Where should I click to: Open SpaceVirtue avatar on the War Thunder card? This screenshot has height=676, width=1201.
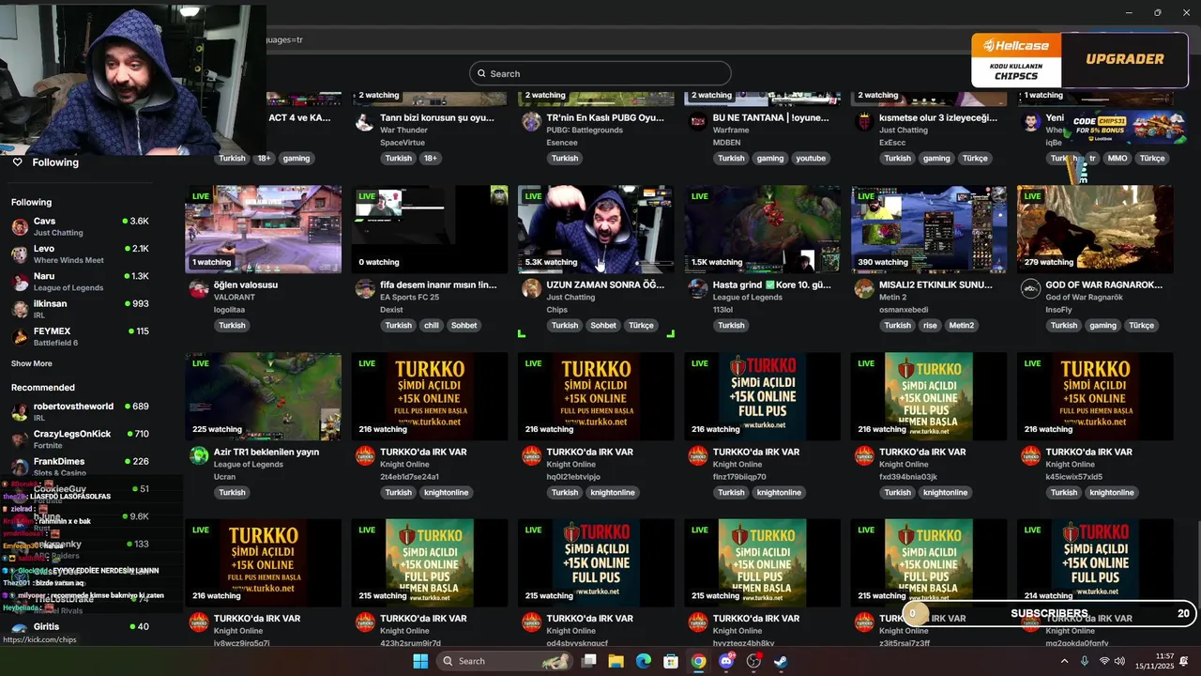click(x=365, y=122)
